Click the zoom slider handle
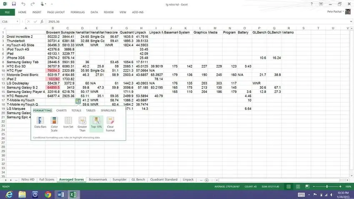This screenshot has height=199, width=354. coord(327,187)
